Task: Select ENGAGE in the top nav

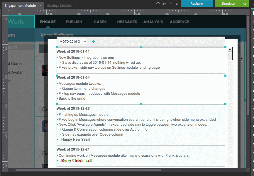Action: (48, 22)
